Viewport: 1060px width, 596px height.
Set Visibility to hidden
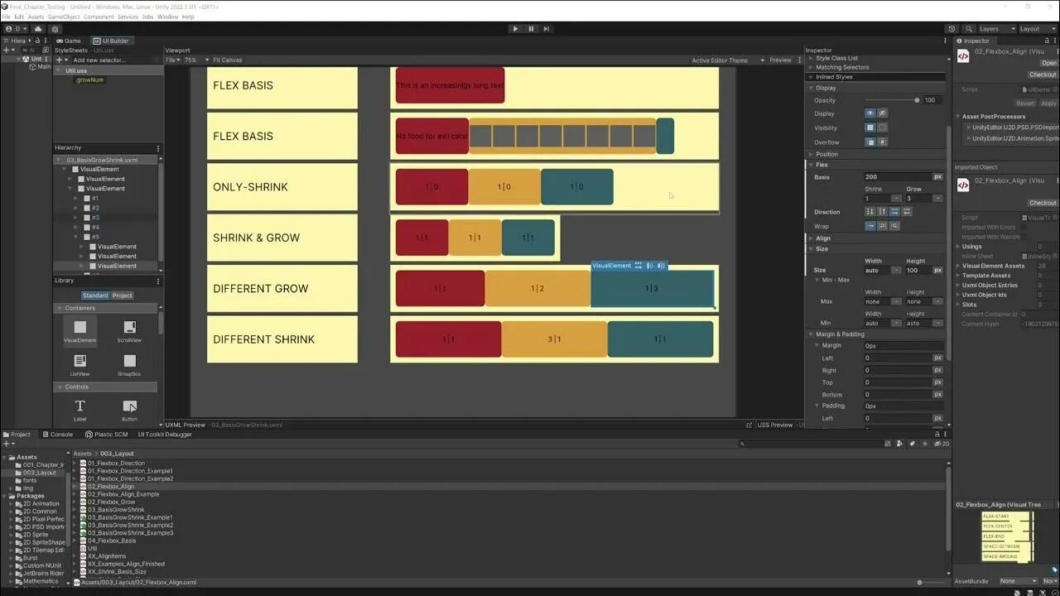pyautogui.click(x=882, y=127)
